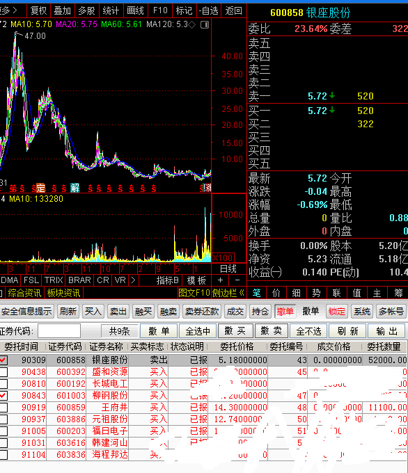The width and height of the screenshot is (408, 473).
Task: Select 主 main force tab
Action: pyautogui.click(x=377, y=293)
